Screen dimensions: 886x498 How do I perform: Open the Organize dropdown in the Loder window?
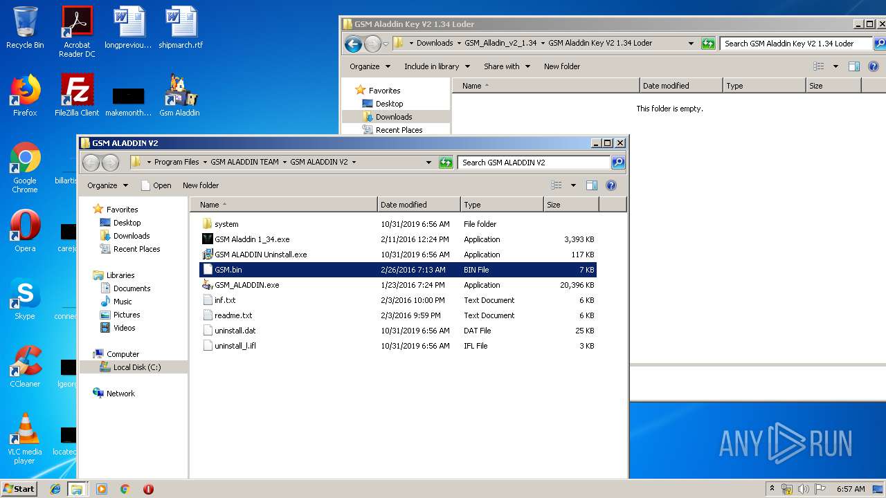(370, 66)
